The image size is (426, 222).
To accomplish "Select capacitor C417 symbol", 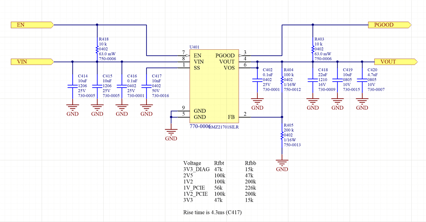I will click(147, 86).
